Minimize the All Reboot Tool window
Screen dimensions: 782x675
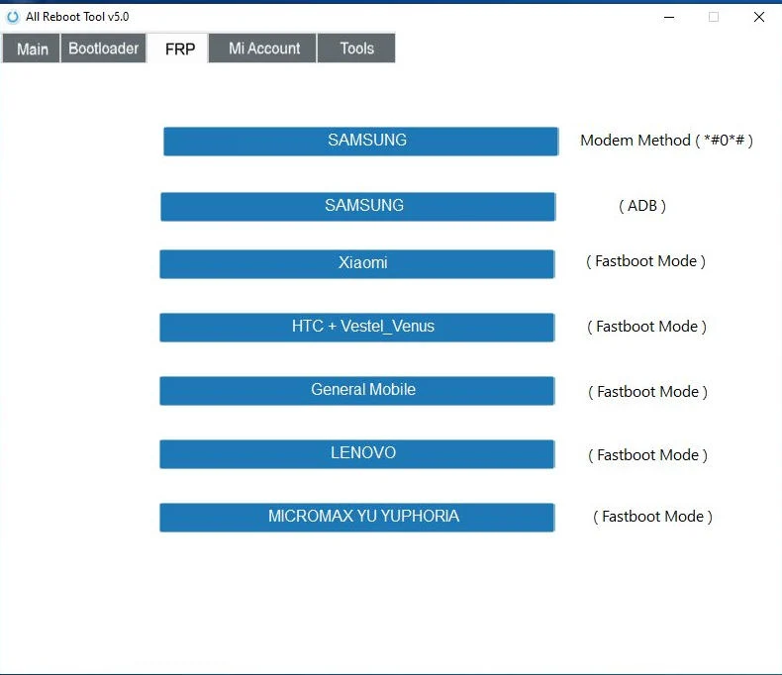pos(667,17)
